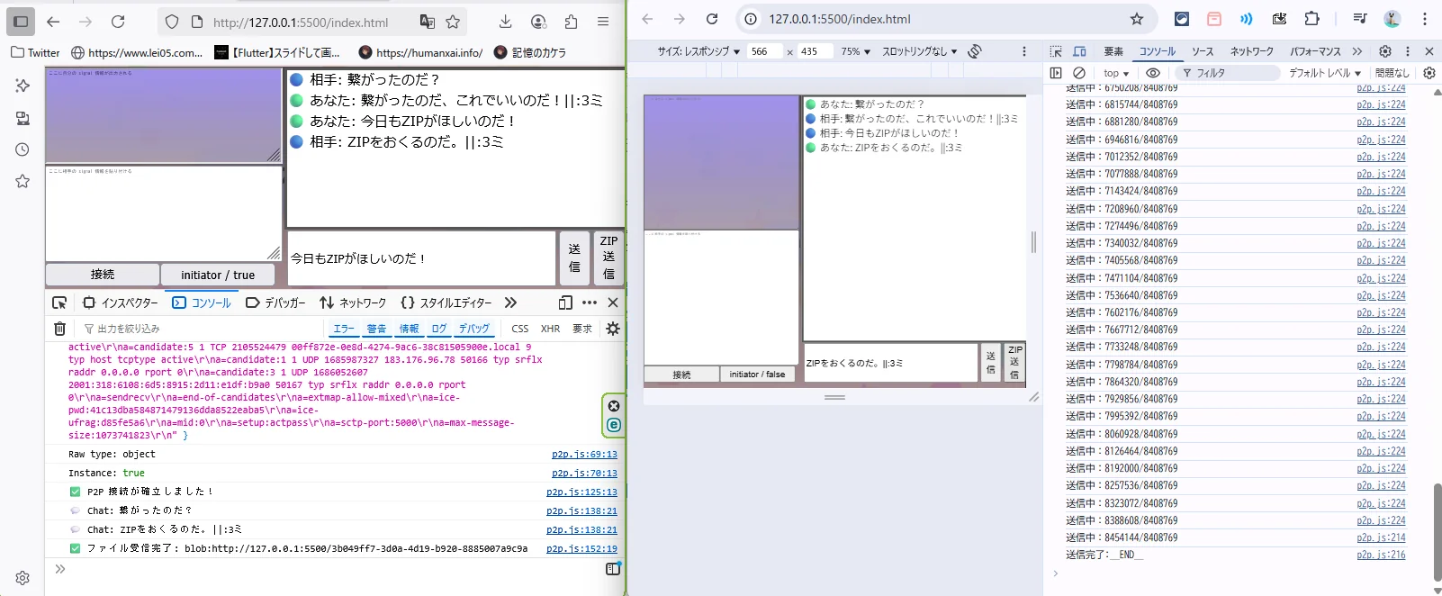
Task: Expand the スロットリングなし throttling dropdown
Action: click(919, 51)
